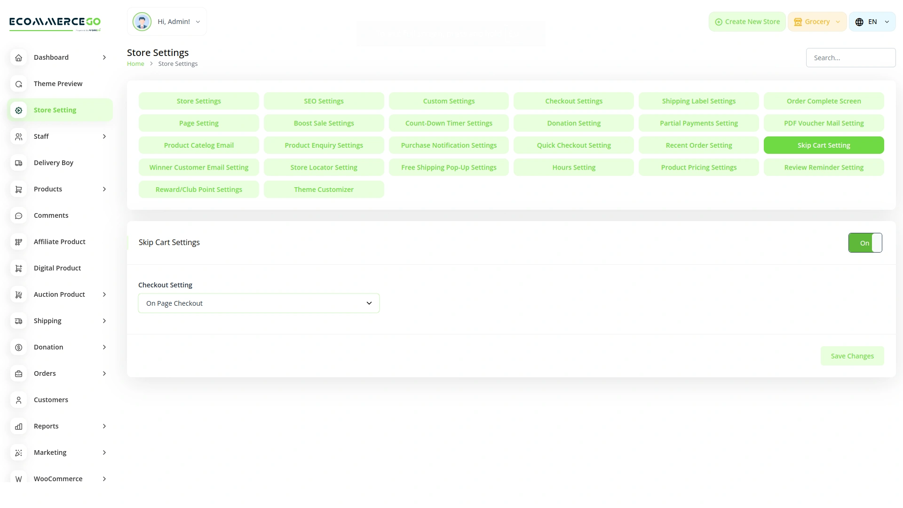Click the Reports bar chart icon
Viewport: 903px width, 508px height.
click(19, 426)
